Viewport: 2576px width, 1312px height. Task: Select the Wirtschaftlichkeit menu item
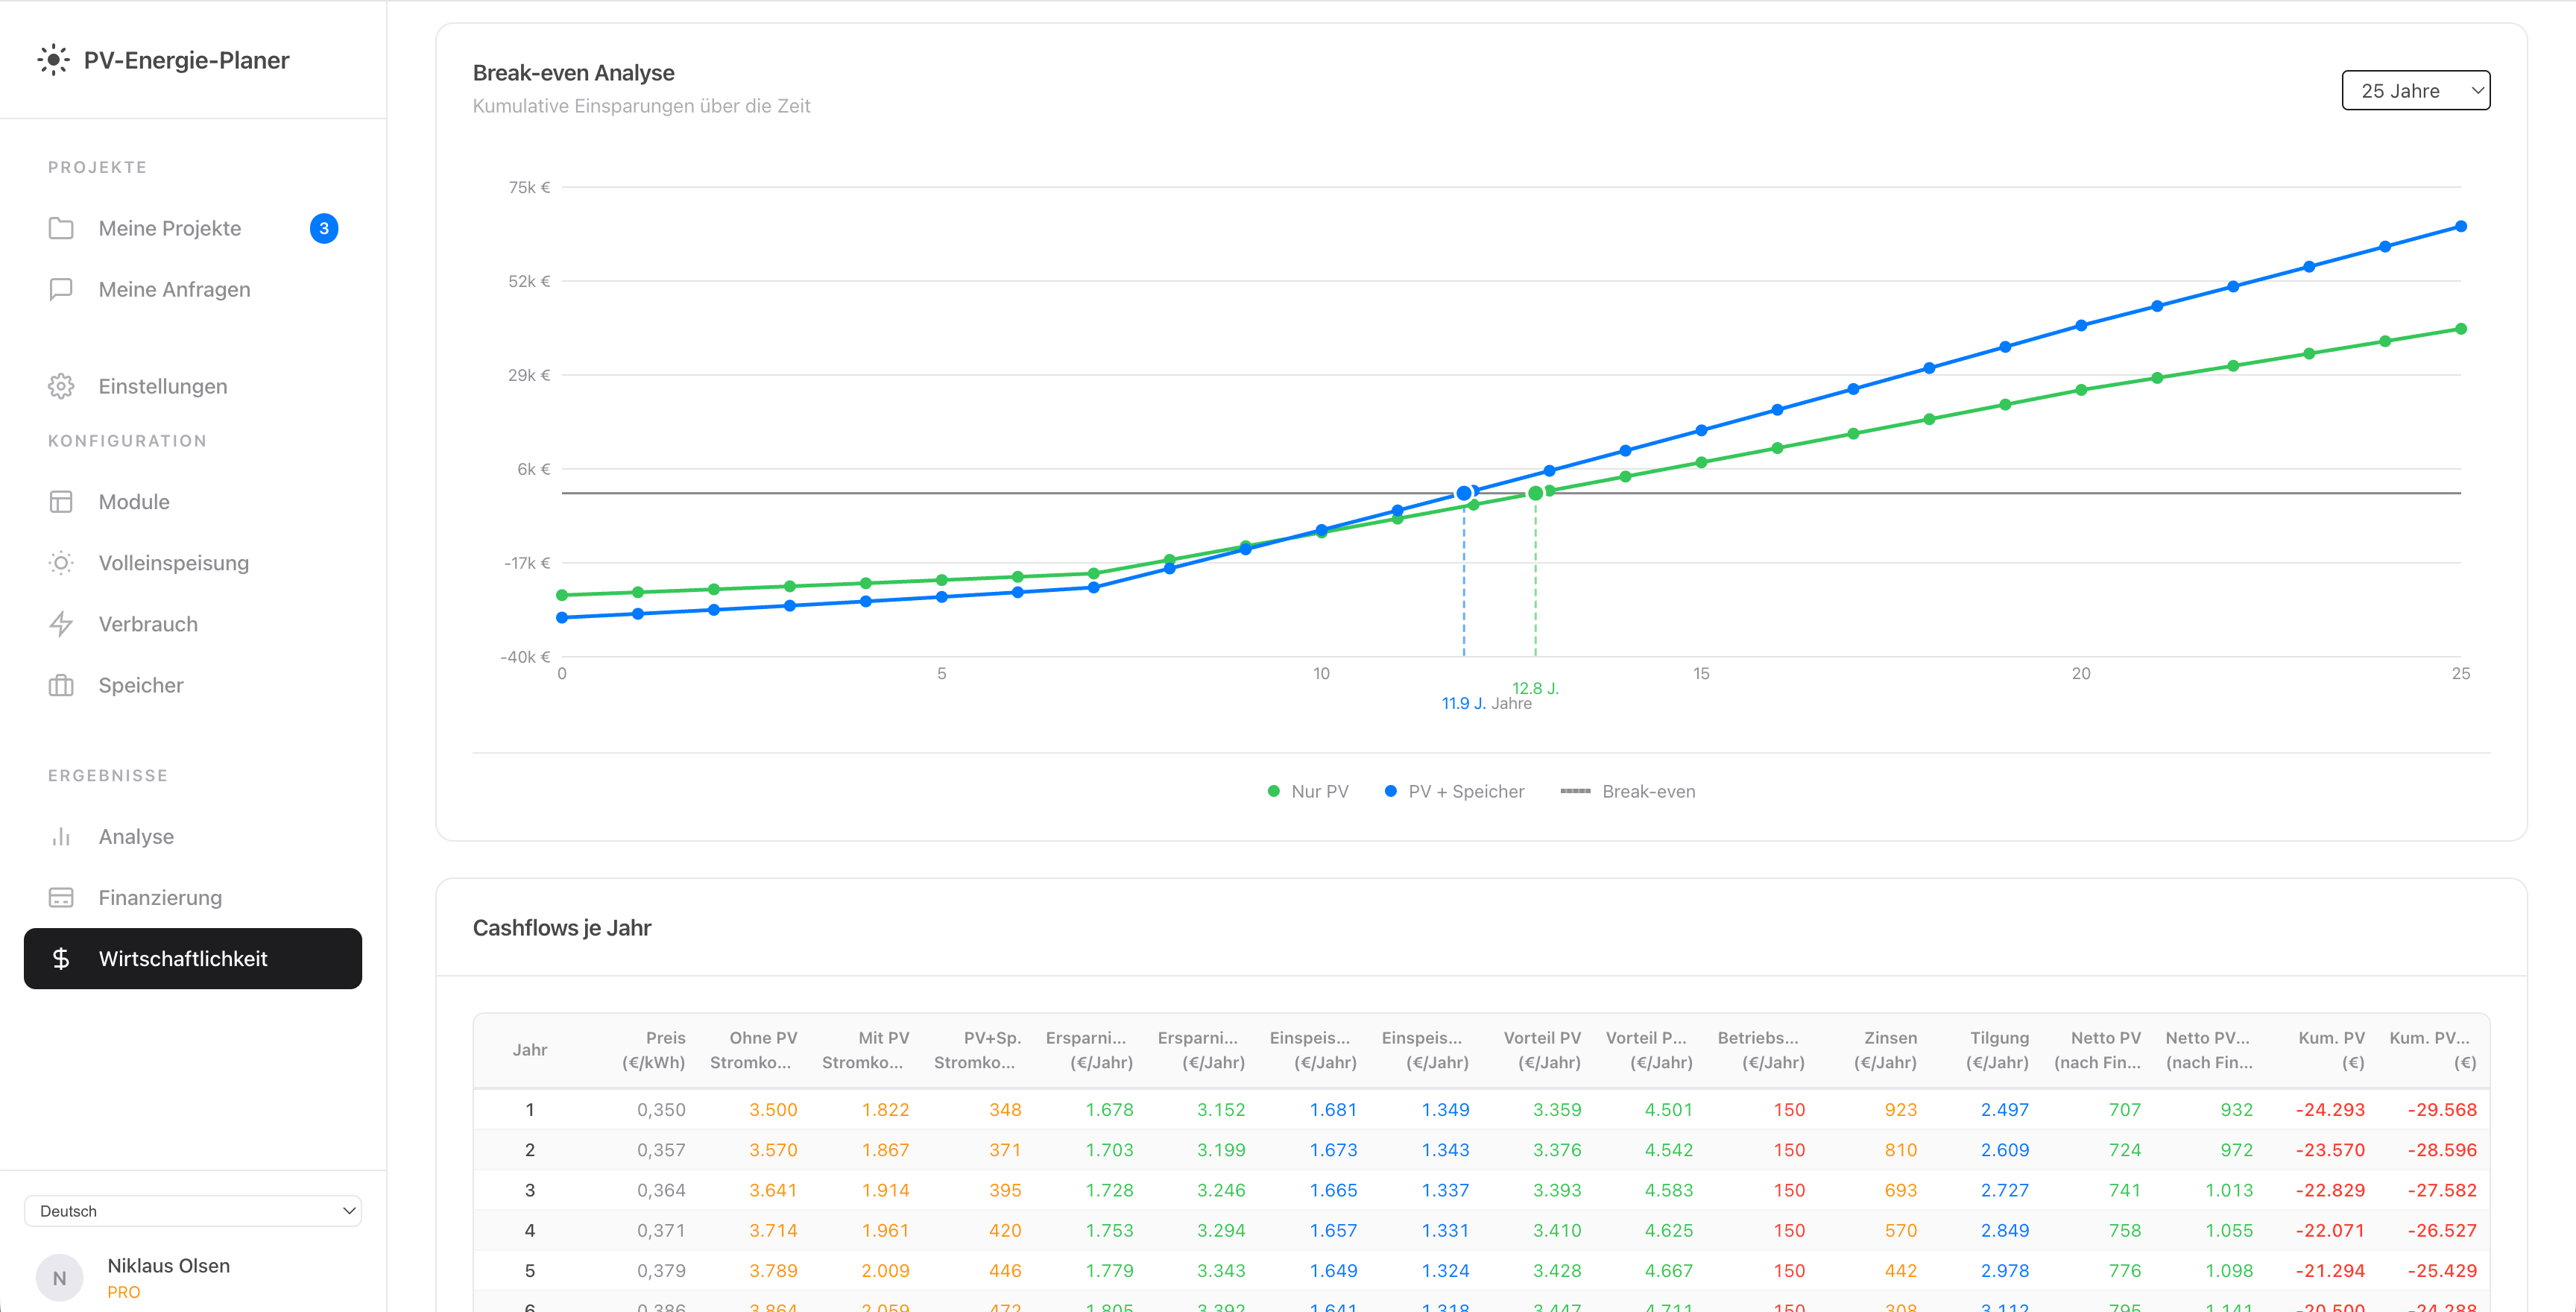(193, 959)
